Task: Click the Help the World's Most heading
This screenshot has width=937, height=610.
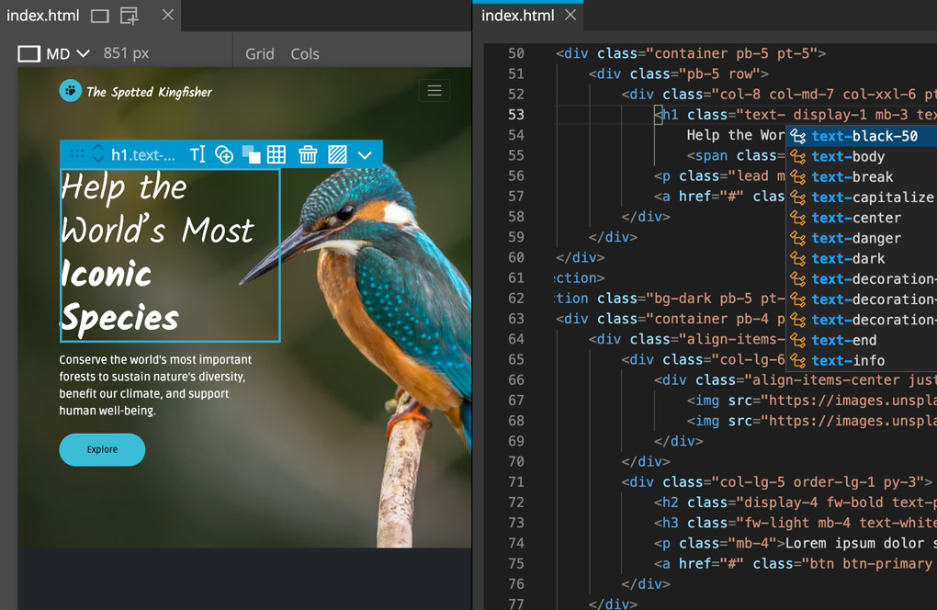Action: 157,209
